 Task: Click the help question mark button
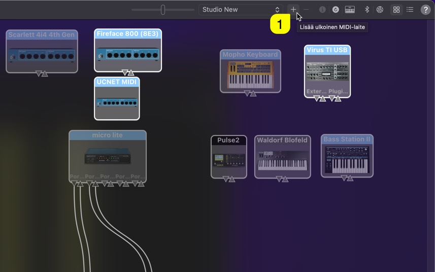[425, 10]
